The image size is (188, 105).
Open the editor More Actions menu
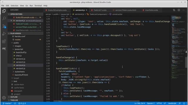(183, 10)
